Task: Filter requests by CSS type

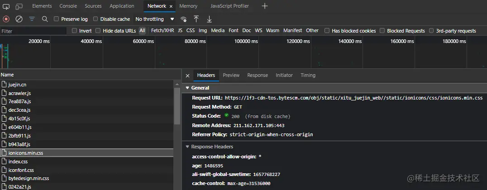Action: (191, 30)
